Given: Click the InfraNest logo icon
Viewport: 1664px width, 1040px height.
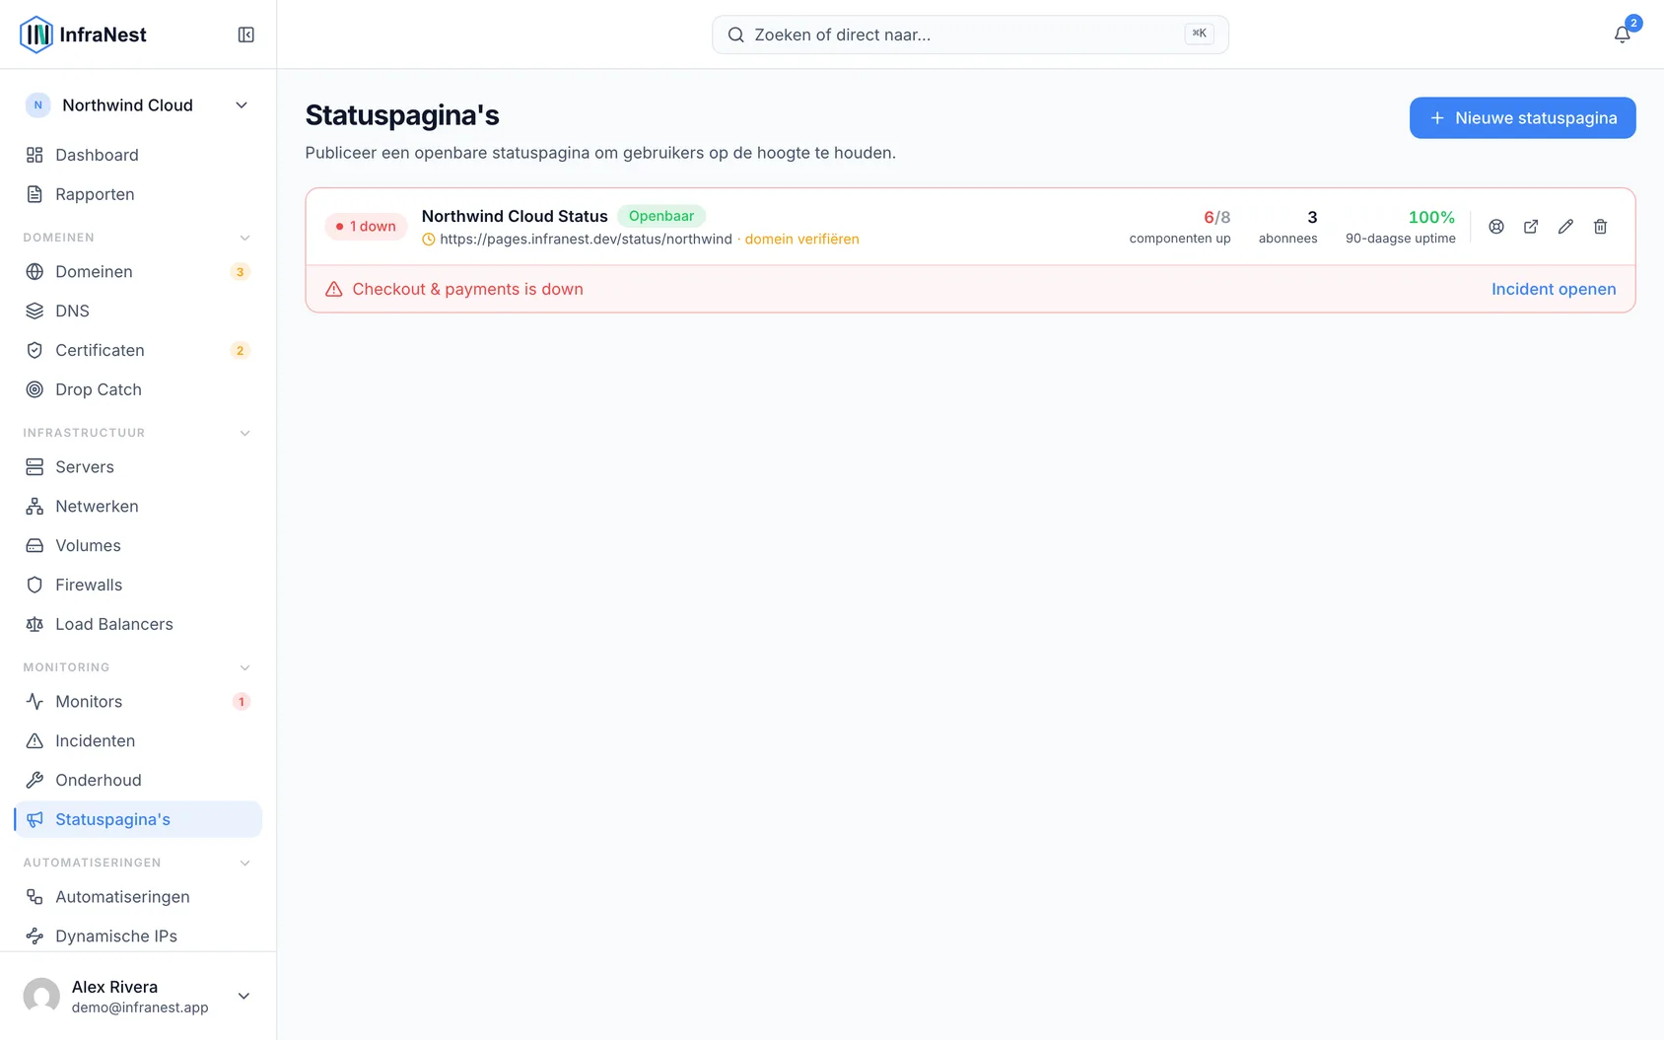Looking at the screenshot, I should [x=36, y=35].
